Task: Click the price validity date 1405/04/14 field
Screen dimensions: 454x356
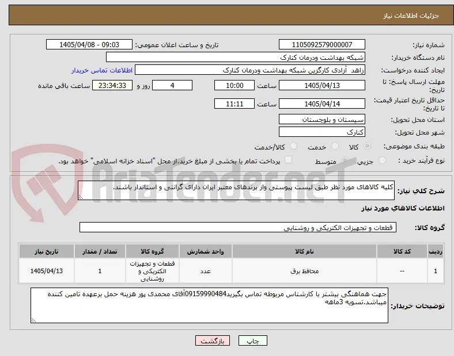Action: pyautogui.click(x=321, y=104)
